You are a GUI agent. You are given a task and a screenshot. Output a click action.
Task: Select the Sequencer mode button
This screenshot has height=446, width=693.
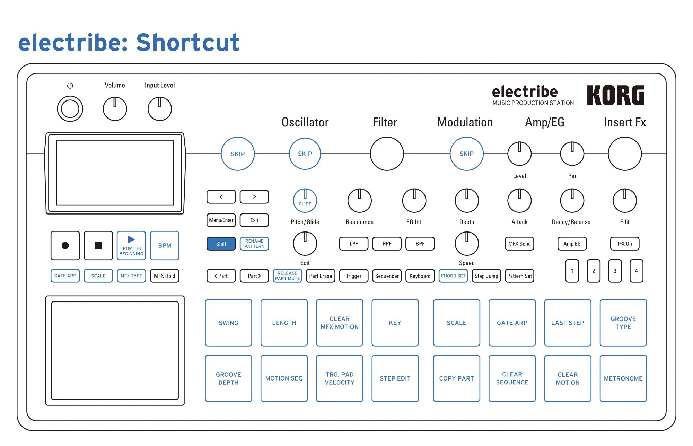pyautogui.click(x=387, y=276)
